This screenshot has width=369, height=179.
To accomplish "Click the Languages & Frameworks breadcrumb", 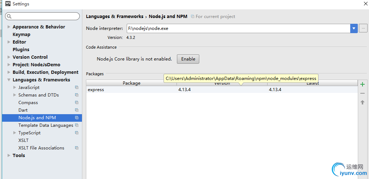I will (x=114, y=17).
